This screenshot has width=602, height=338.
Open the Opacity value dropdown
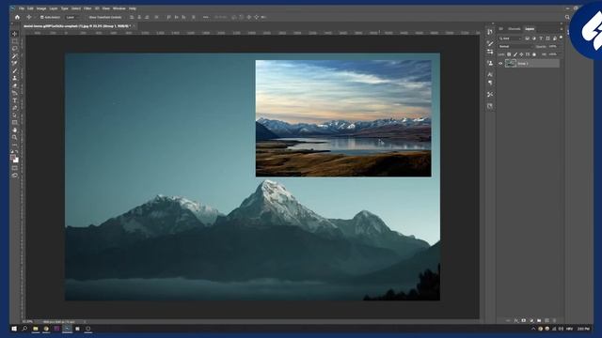point(552,46)
